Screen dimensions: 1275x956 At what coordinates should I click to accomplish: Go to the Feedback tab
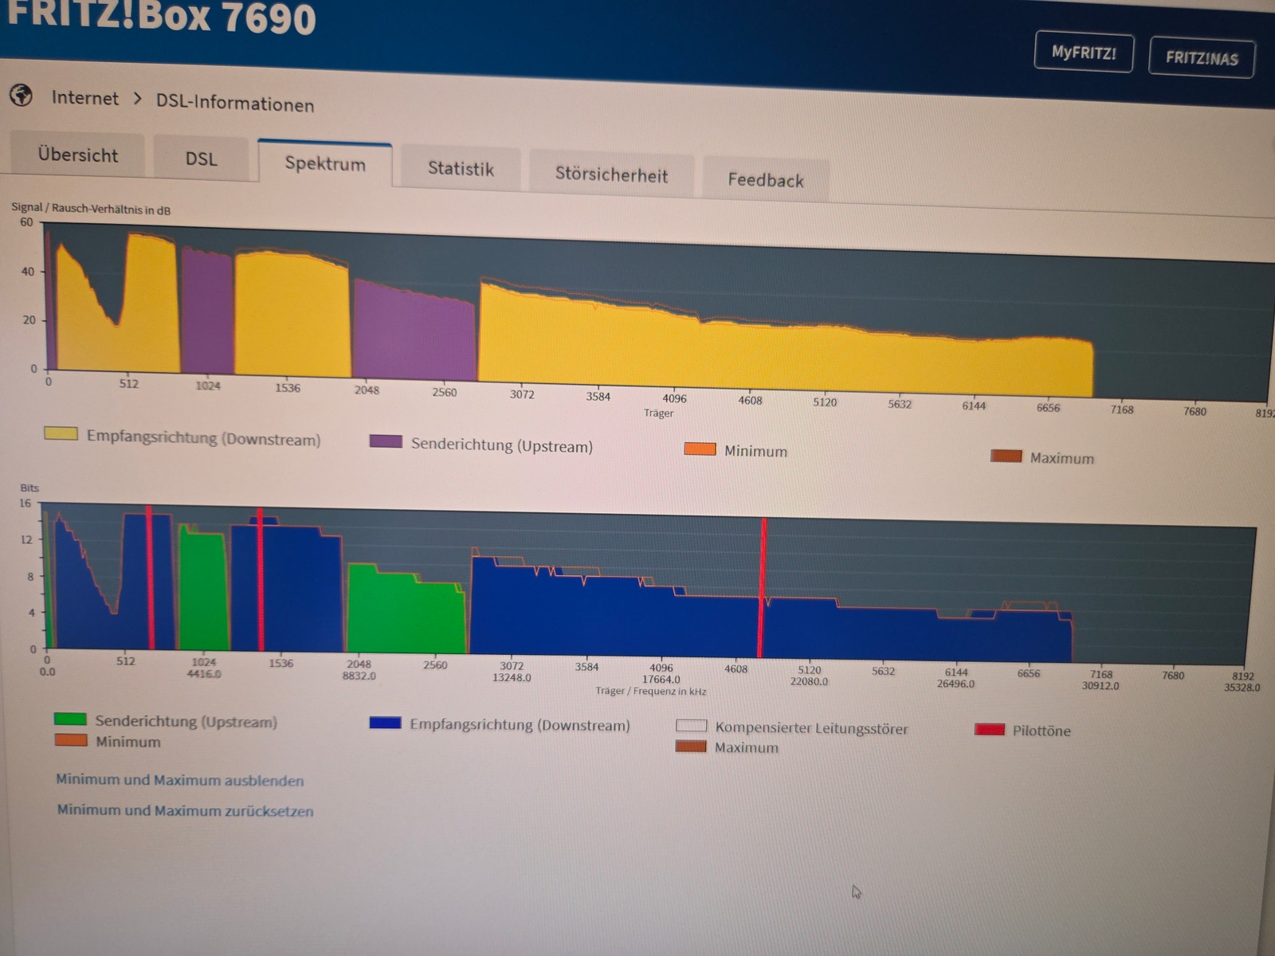(765, 180)
